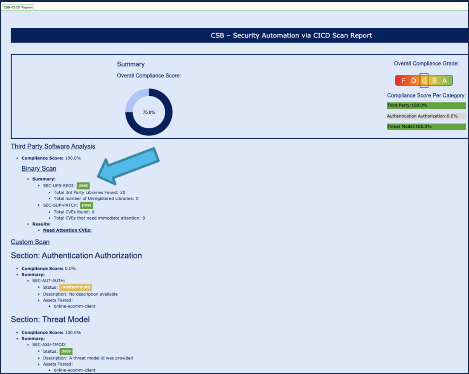Click the pass badge next to SEC-UPS-REGI
The width and height of the screenshot is (469, 374).
point(83,186)
